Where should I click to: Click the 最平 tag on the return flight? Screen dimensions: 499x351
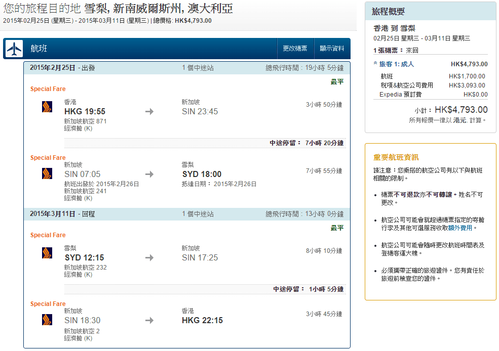tap(337, 228)
